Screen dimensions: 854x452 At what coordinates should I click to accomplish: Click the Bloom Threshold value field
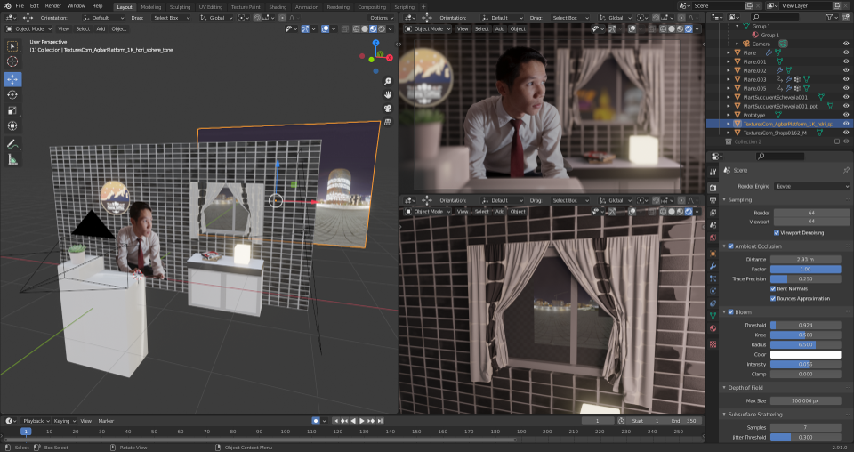tap(806, 325)
